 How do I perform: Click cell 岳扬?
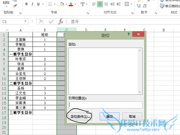[21, 88]
